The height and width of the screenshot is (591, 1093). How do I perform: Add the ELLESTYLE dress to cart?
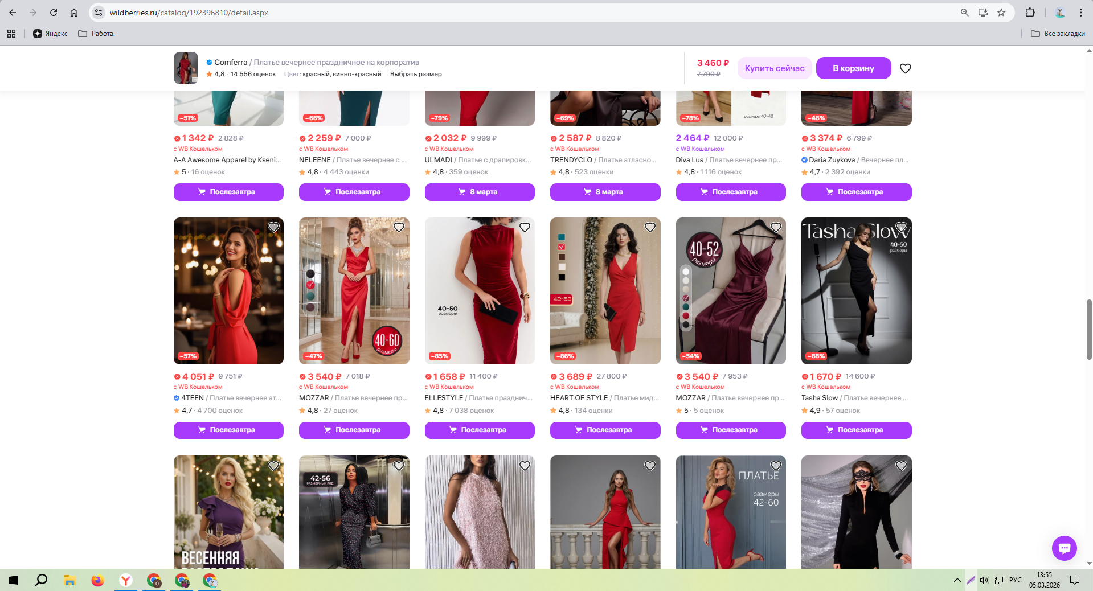coord(480,430)
